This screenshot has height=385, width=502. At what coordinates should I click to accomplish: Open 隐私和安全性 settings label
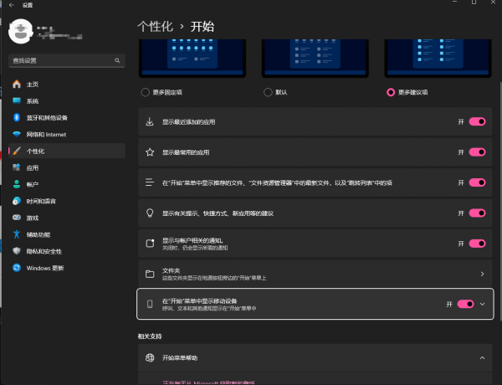[x=44, y=251]
